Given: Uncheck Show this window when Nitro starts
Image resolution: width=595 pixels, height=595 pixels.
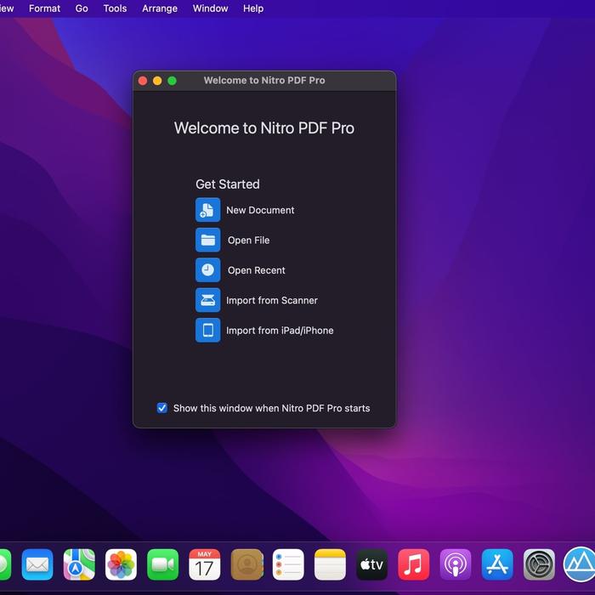Looking at the screenshot, I should coord(162,408).
